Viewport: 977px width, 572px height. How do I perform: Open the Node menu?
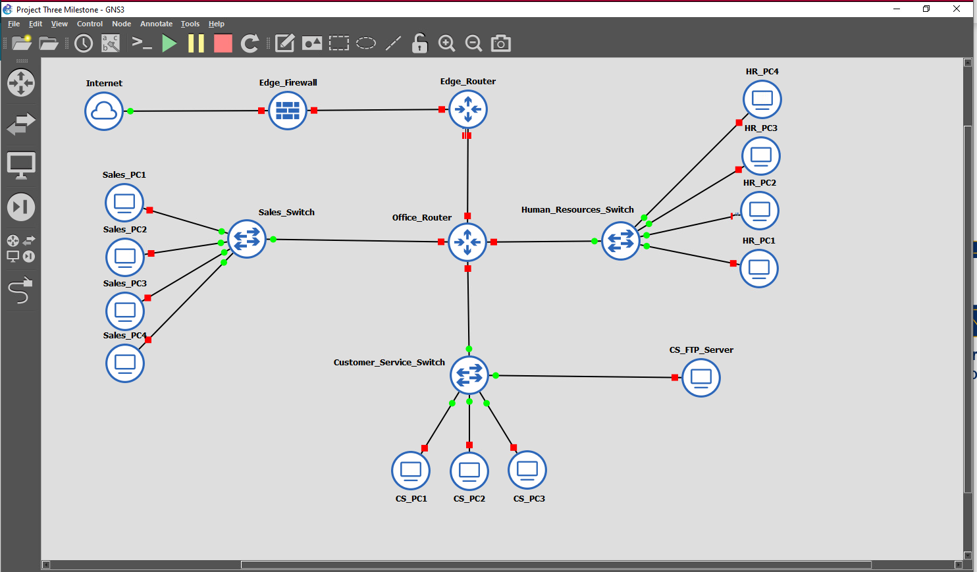point(122,24)
